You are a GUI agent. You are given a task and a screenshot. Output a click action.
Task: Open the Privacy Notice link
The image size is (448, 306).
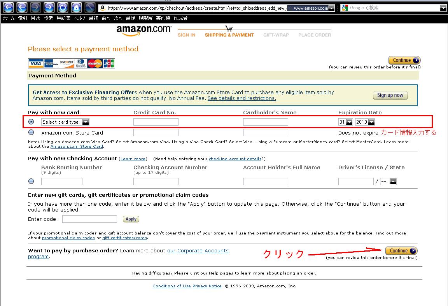pyautogui.click(x=207, y=286)
